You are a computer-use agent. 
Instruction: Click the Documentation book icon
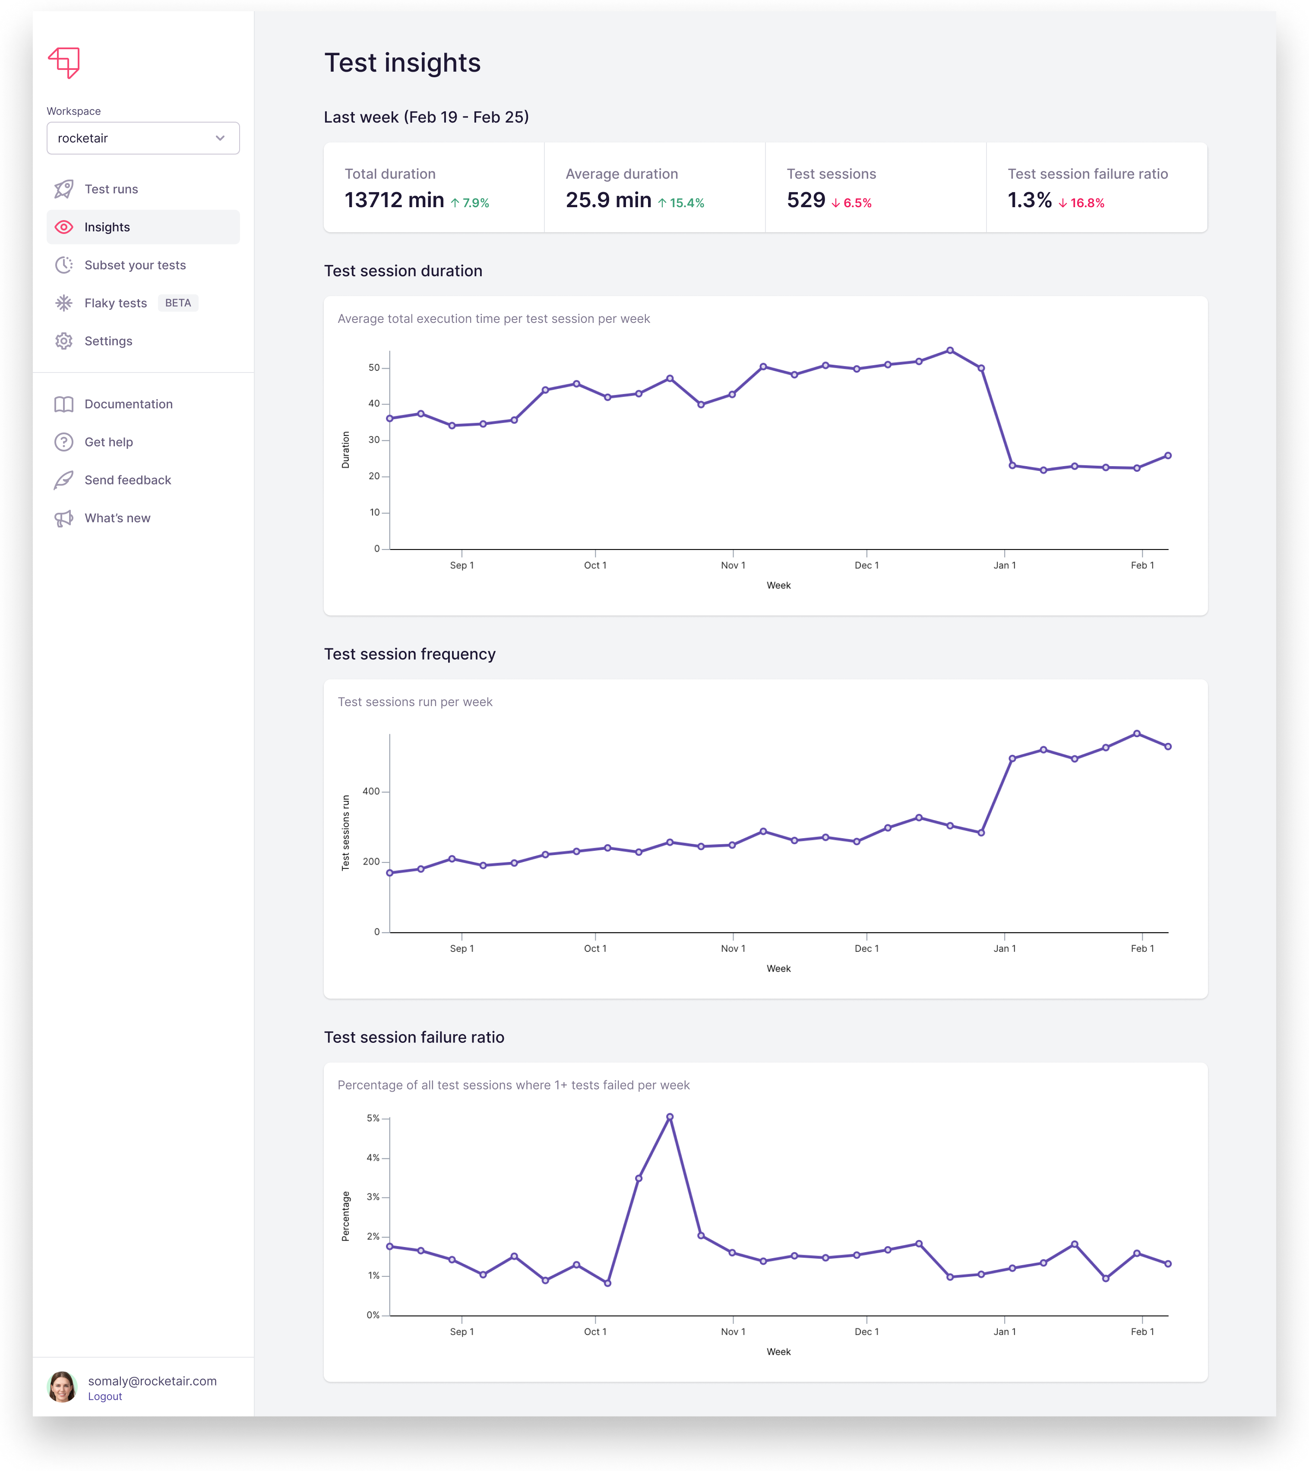pyautogui.click(x=64, y=404)
